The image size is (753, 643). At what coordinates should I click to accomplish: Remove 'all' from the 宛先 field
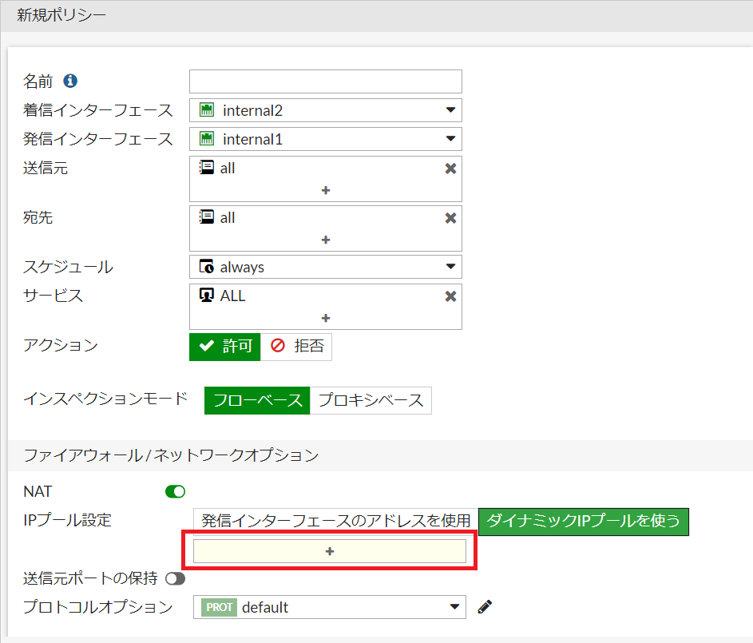coord(450,218)
